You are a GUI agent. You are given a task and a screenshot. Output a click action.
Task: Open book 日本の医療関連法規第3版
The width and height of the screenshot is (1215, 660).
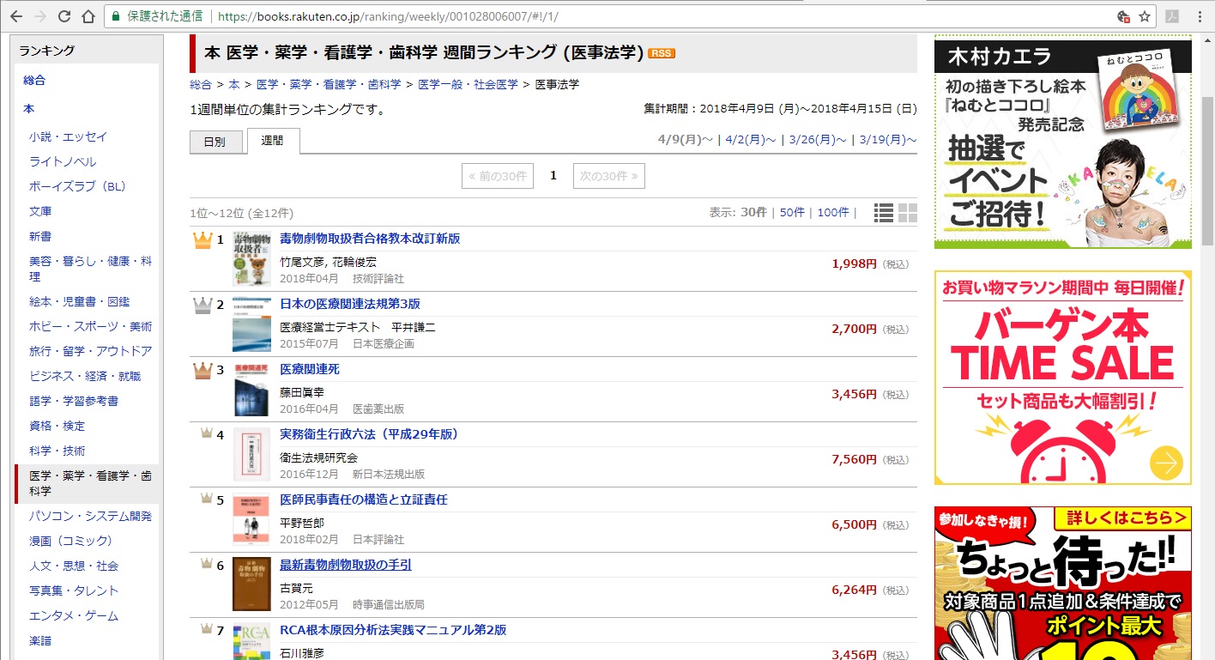(350, 304)
